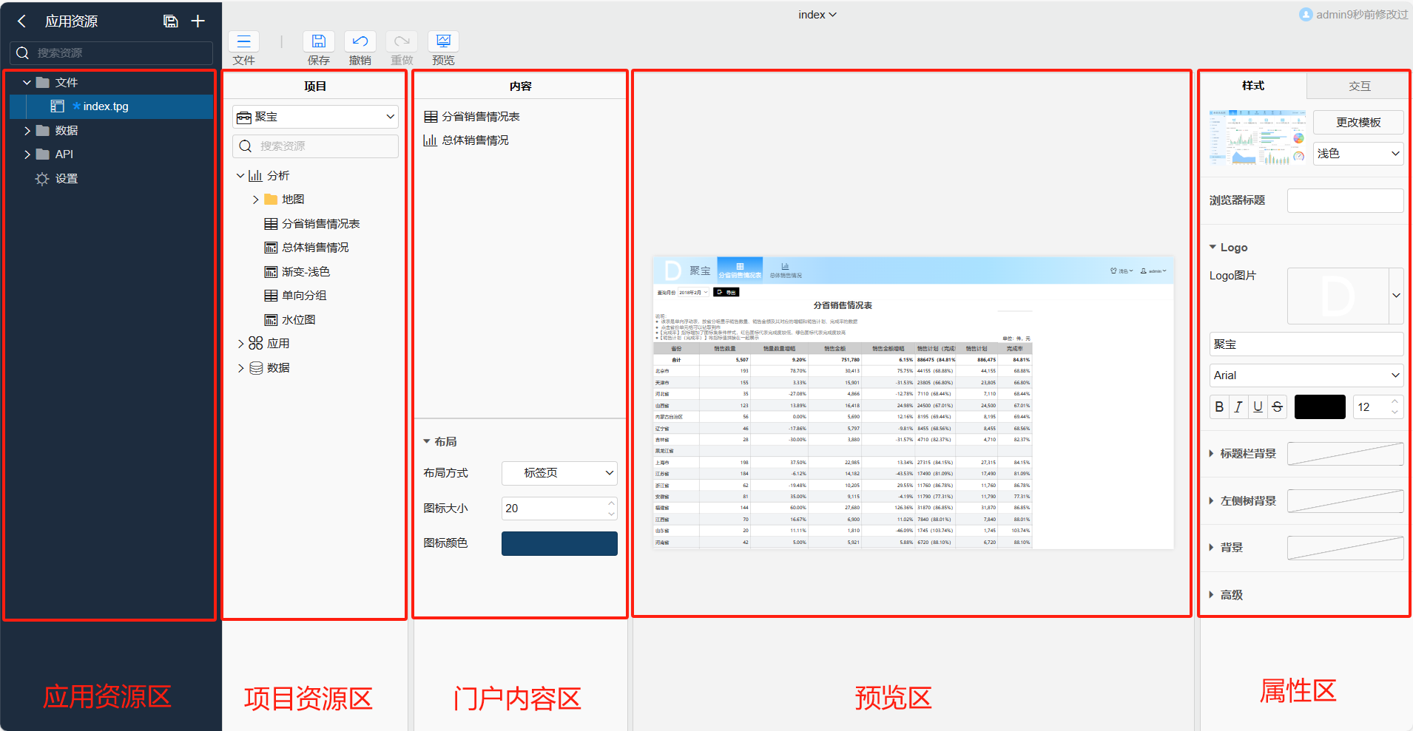Image resolution: width=1413 pixels, height=731 pixels.
Task: Expand the 左侧树背景 section
Action: (x=1212, y=501)
